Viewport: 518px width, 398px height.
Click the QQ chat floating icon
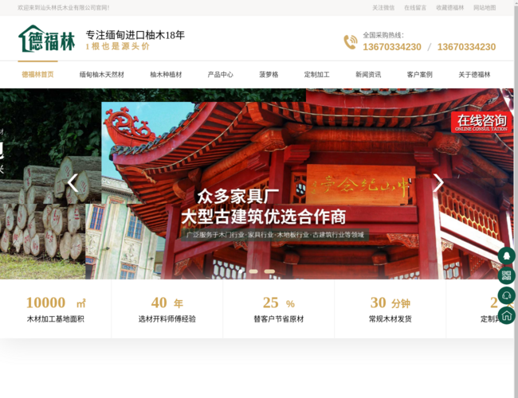507,256
